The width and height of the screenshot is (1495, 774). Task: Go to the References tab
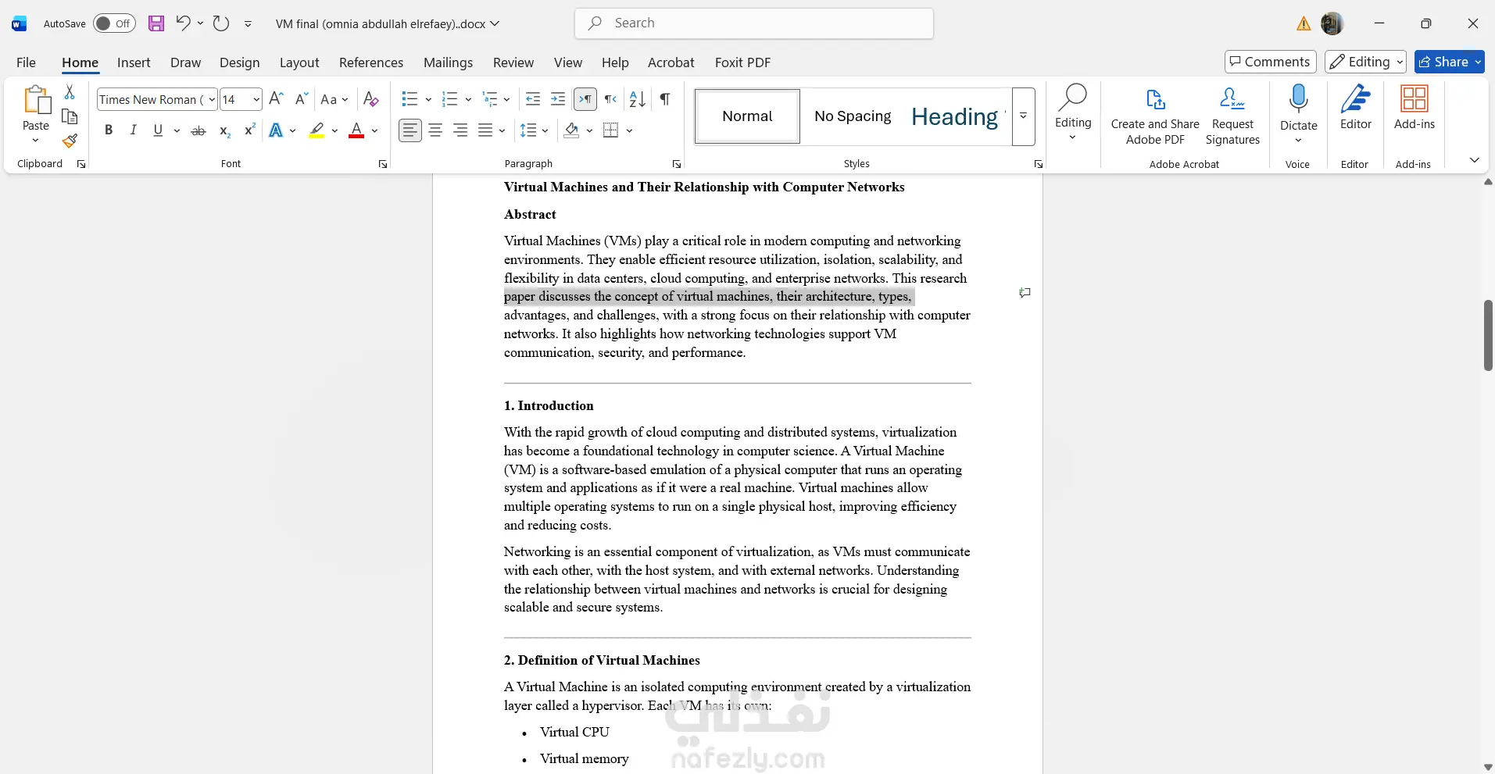pos(371,62)
